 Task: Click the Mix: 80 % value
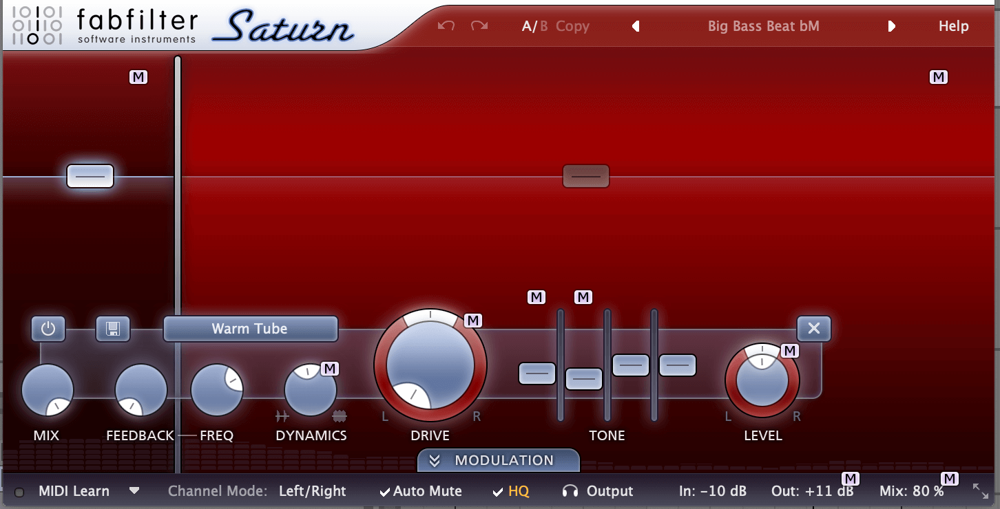912,491
